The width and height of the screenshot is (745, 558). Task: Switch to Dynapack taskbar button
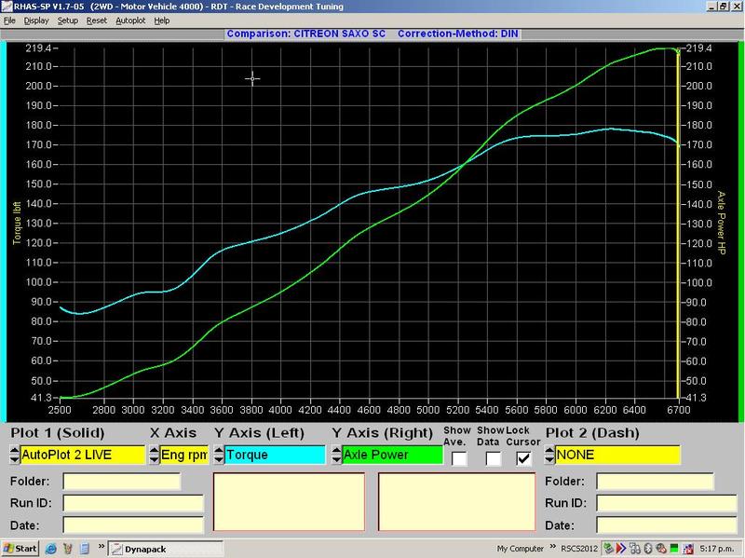156,548
